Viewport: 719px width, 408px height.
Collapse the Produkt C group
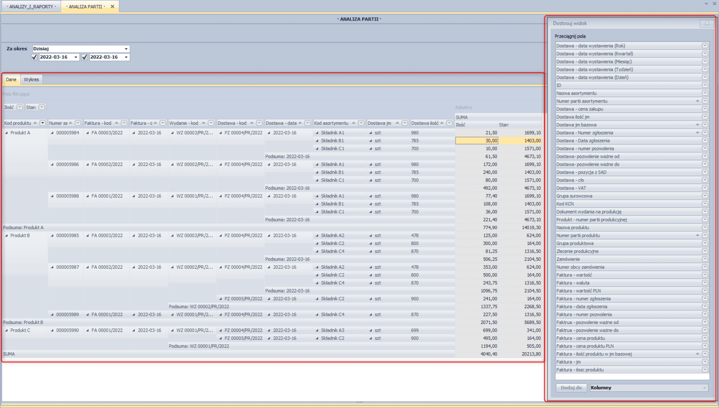coord(6,330)
